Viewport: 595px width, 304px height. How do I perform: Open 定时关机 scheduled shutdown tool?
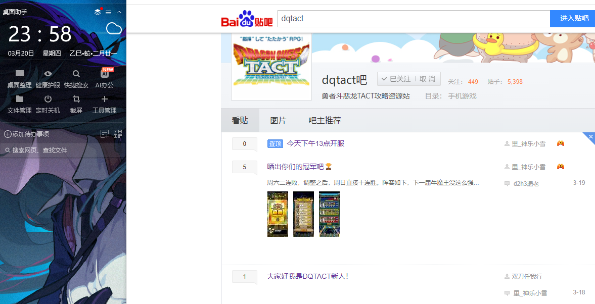coord(48,105)
